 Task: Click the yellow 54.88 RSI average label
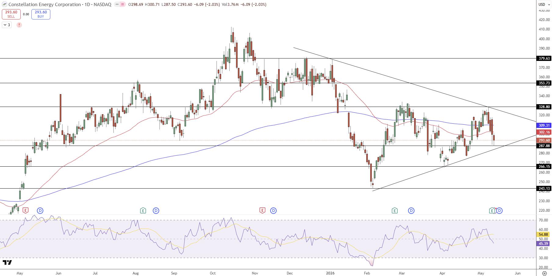click(x=544, y=235)
